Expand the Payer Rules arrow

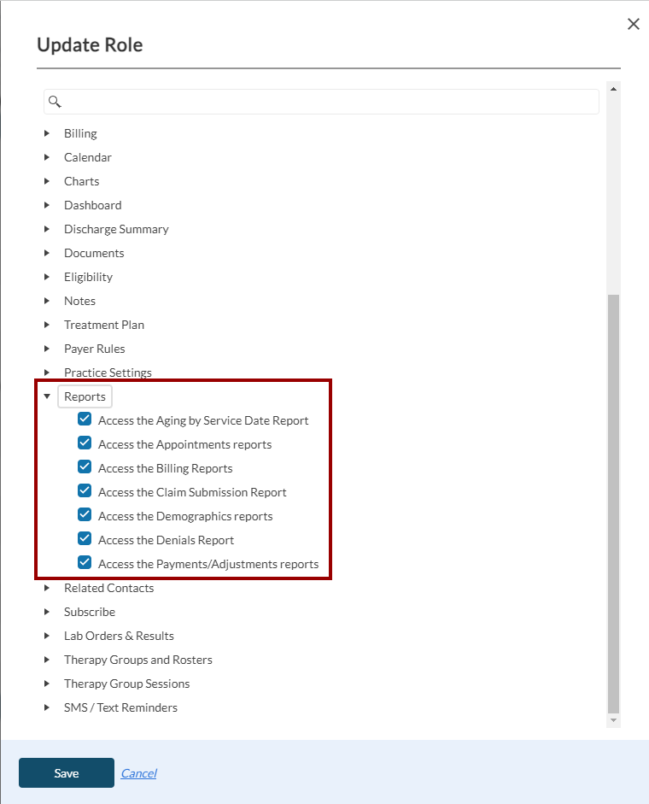(47, 349)
